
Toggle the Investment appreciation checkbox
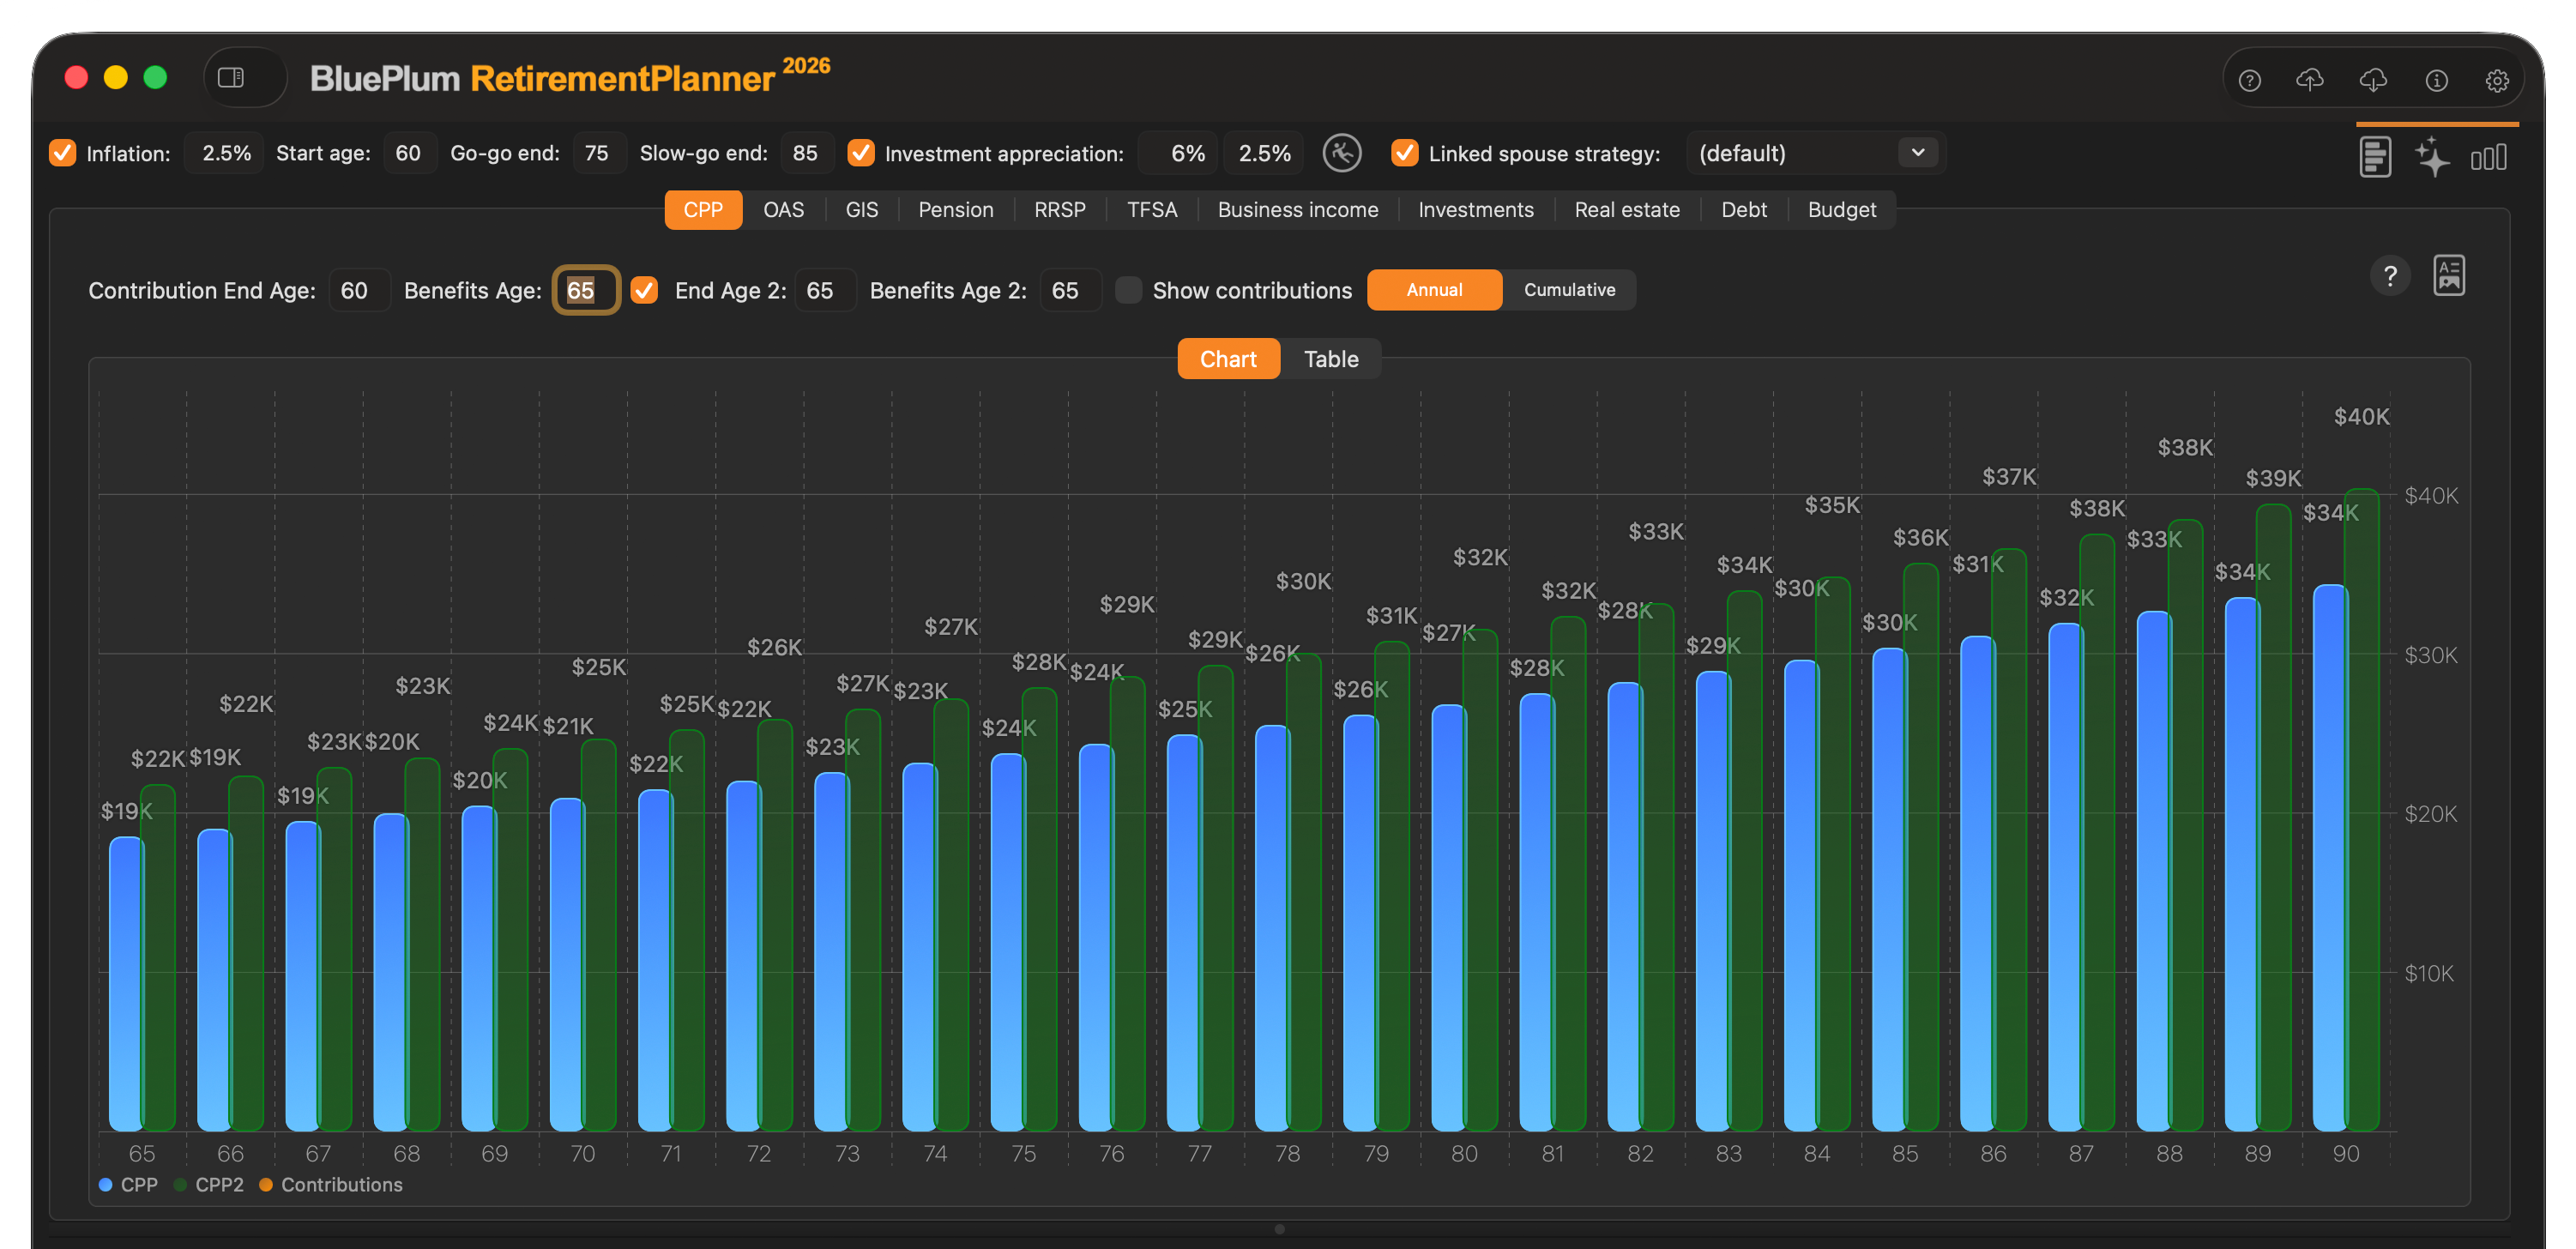tap(861, 153)
